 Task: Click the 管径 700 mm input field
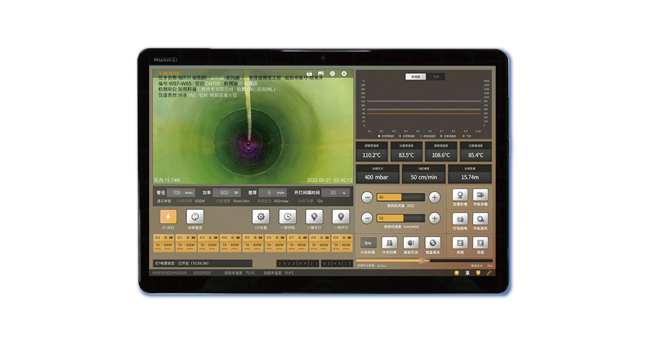[x=182, y=192]
